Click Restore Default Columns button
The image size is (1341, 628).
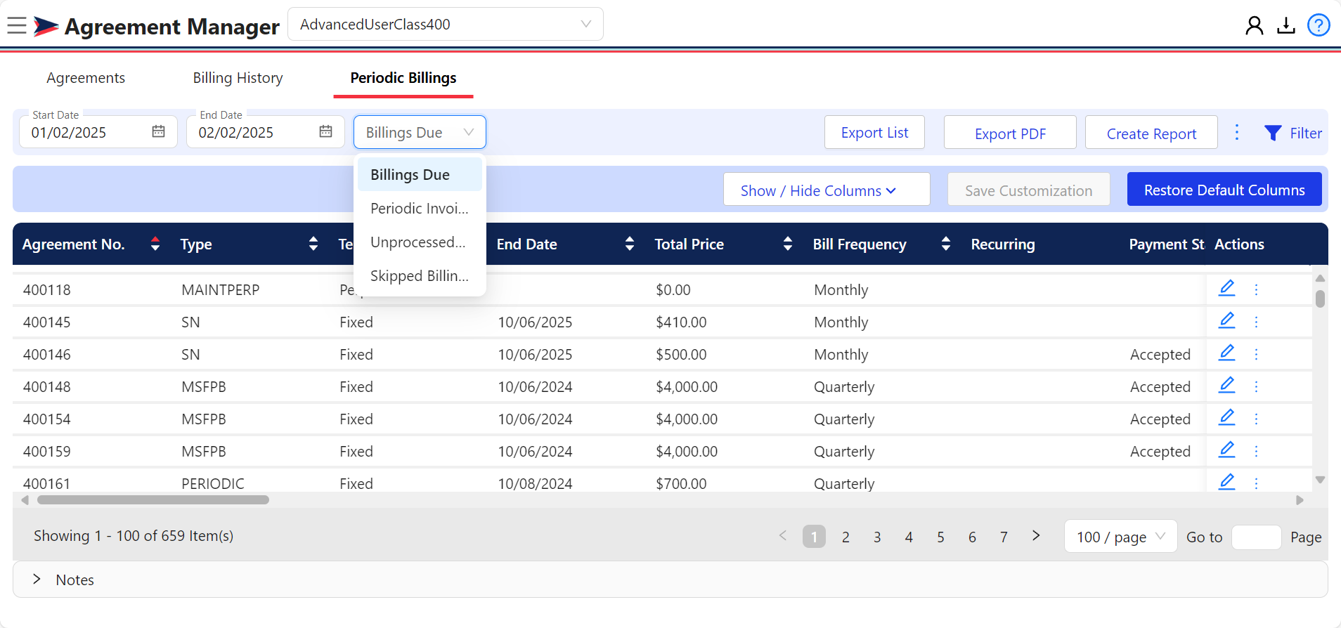click(1224, 190)
